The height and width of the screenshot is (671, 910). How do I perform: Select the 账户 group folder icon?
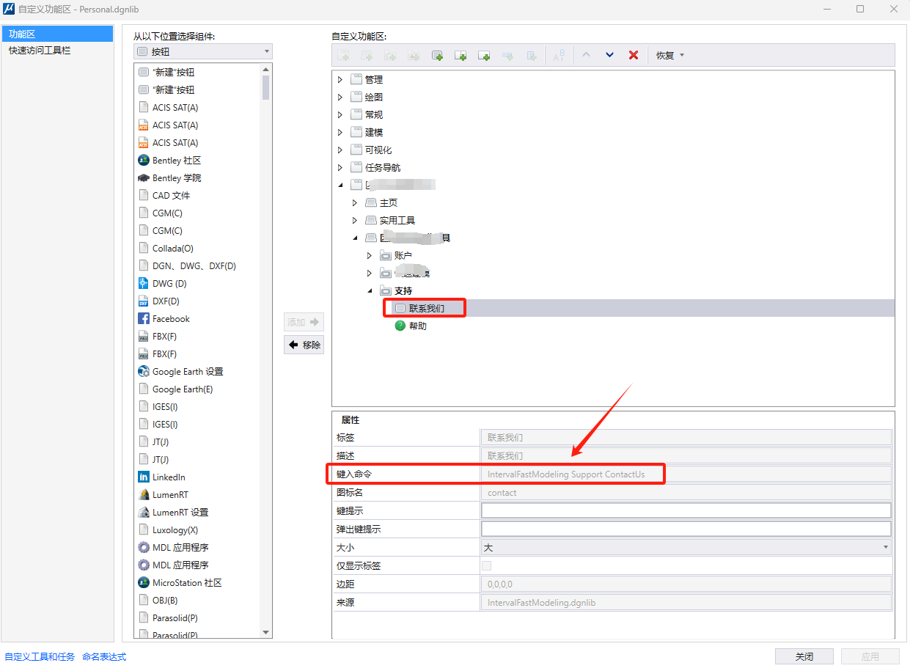coord(386,255)
